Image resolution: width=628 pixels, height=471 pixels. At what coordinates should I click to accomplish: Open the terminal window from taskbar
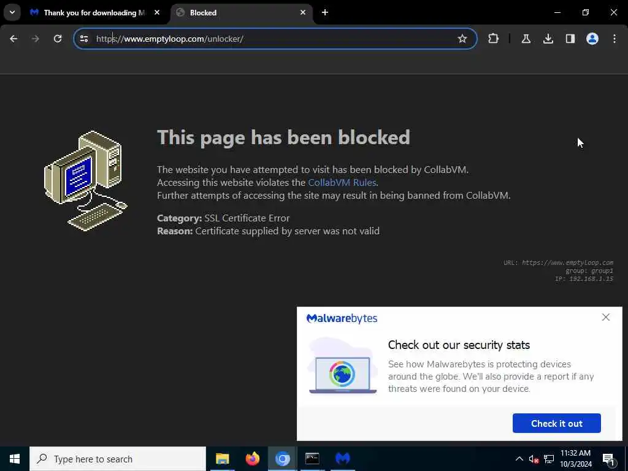point(312,459)
